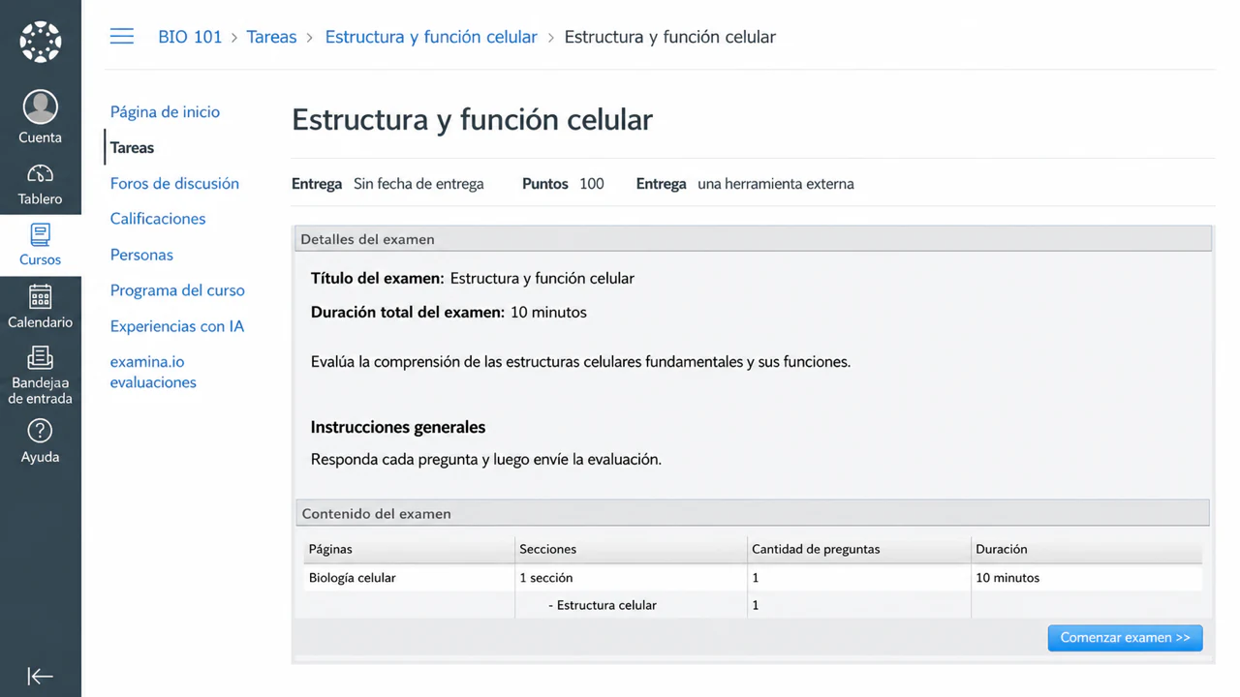Open the Cuenta profile avatar

(41, 106)
